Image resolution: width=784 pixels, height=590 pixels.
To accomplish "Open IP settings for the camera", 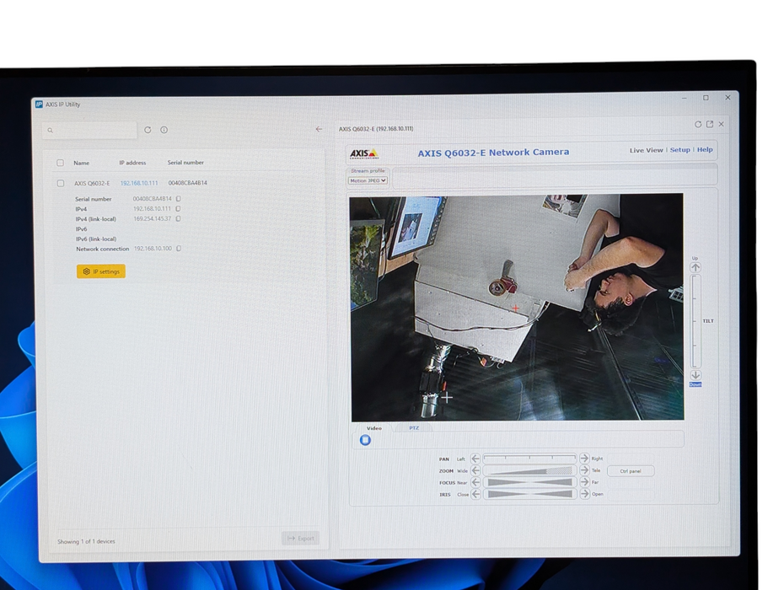I will [101, 271].
